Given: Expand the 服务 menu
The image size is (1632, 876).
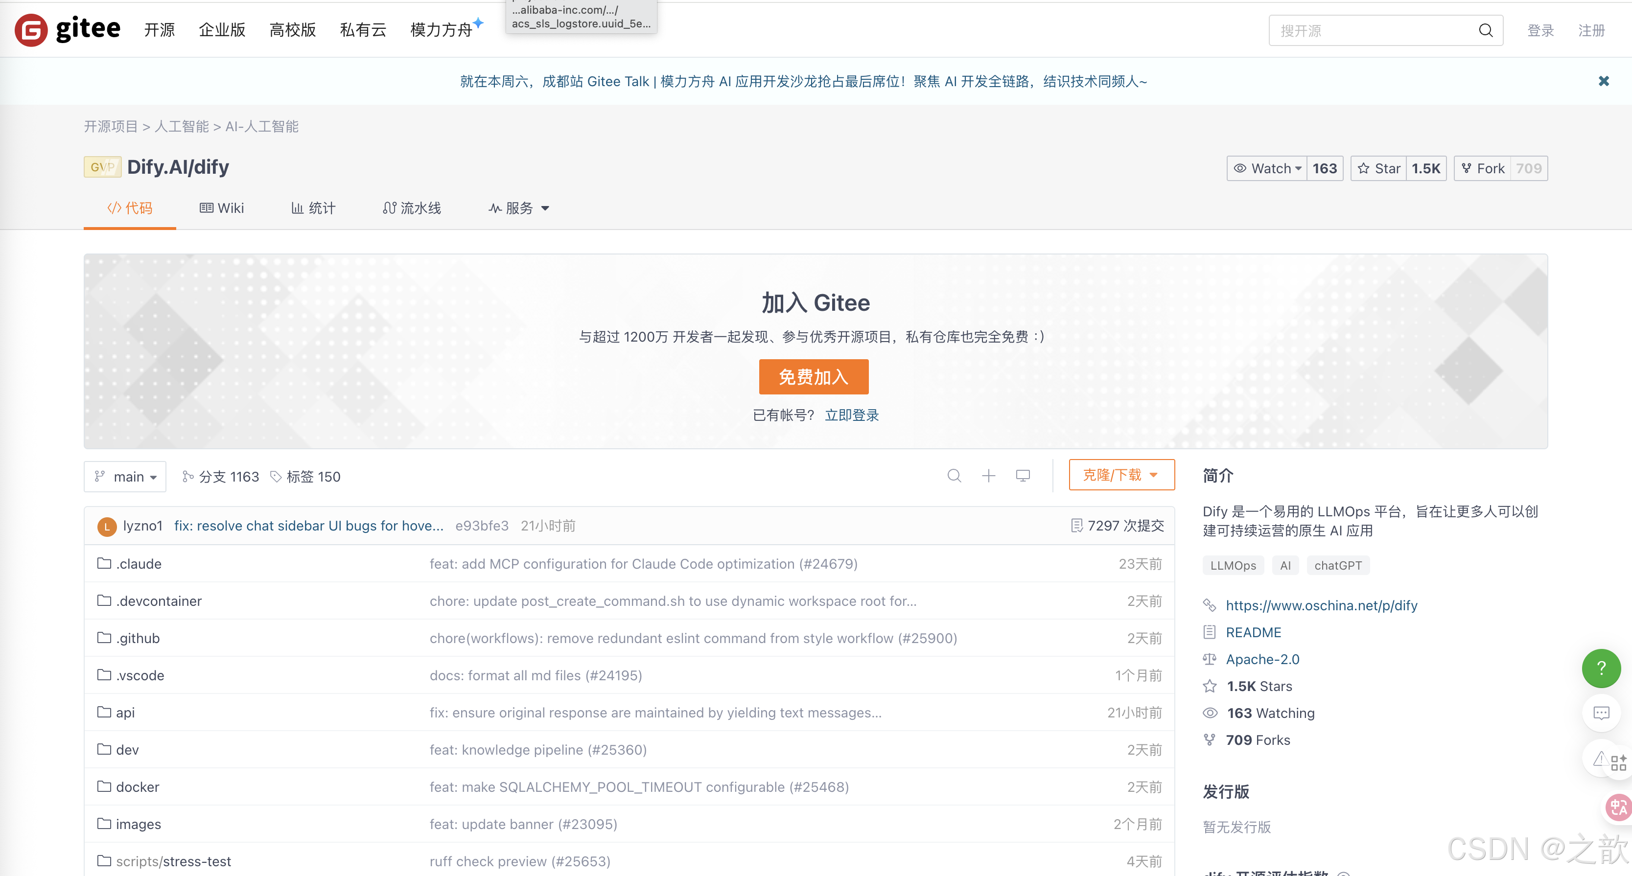Looking at the screenshot, I should 519,208.
